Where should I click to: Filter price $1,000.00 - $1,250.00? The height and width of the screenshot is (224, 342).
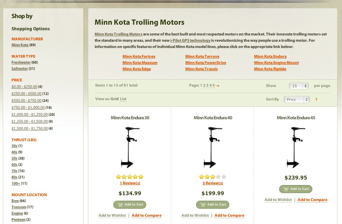click(x=30, y=114)
